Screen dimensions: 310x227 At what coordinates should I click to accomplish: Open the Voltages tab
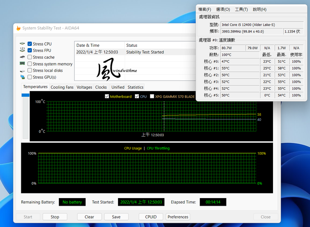84,87
